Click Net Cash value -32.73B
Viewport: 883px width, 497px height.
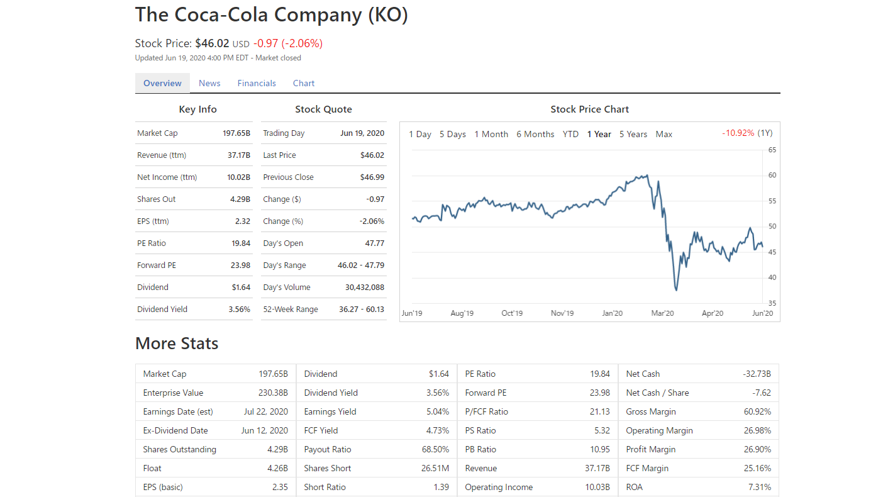click(757, 374)
